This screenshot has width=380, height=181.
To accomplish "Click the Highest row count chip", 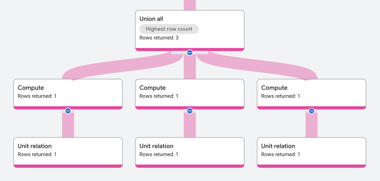I will [x=169, y=29].
